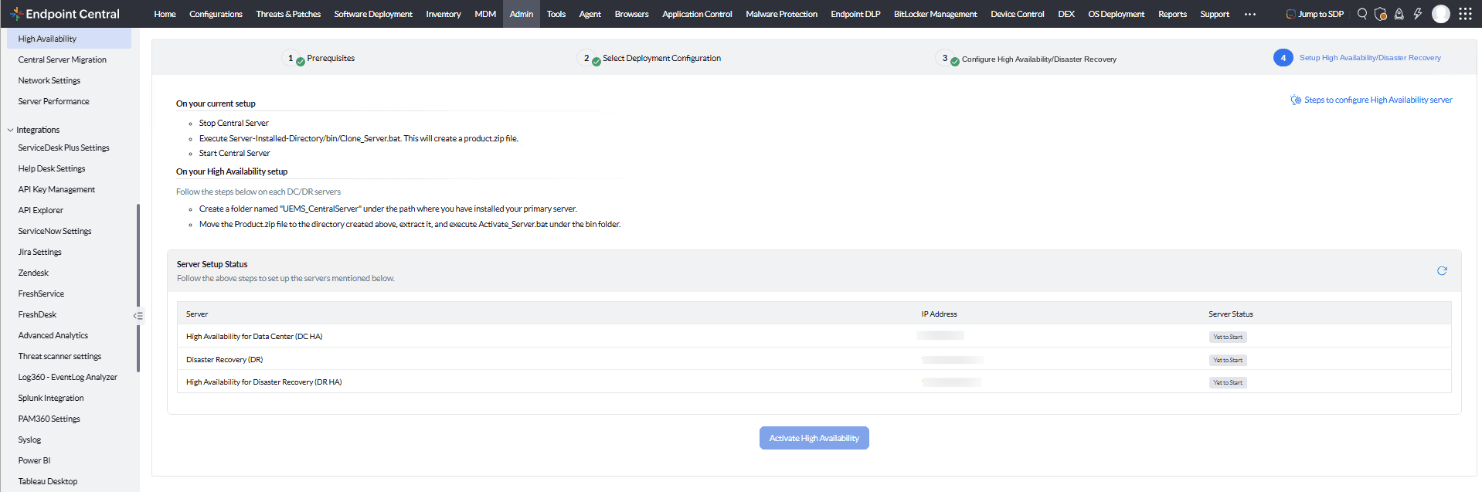Open the Home tab
The height and width of the screenshot is (492, 1482).
(x=165, y=14)
